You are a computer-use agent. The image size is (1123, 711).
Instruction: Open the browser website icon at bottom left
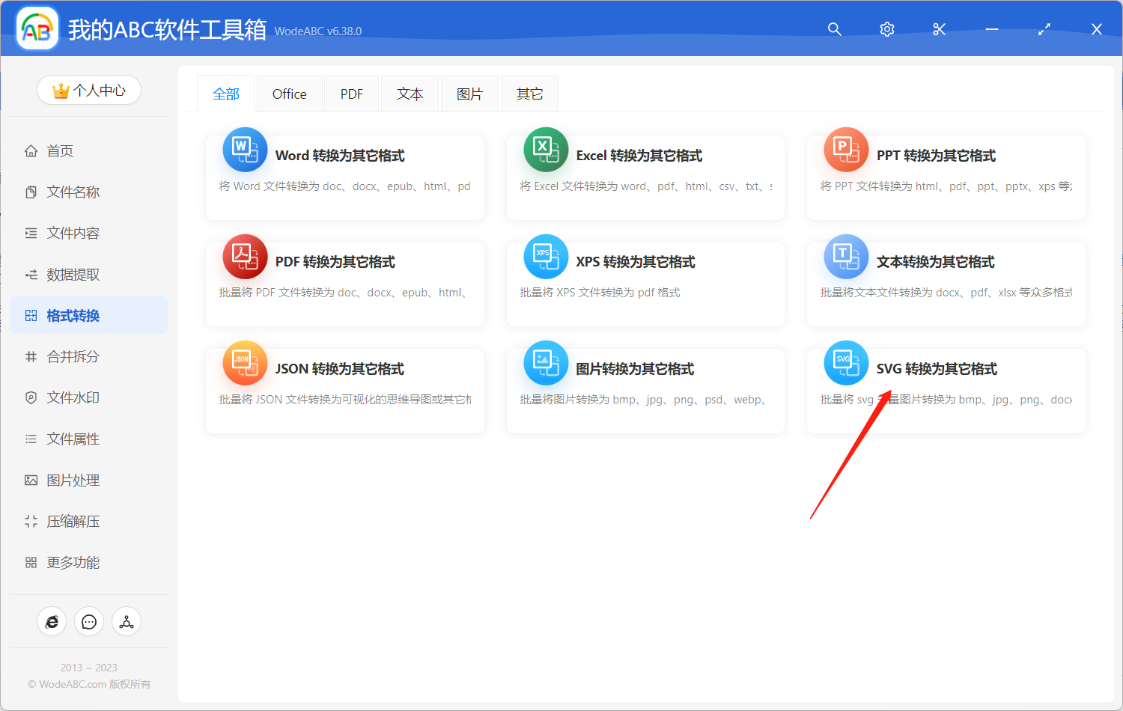pyautogui.click(x=52, y=621)
